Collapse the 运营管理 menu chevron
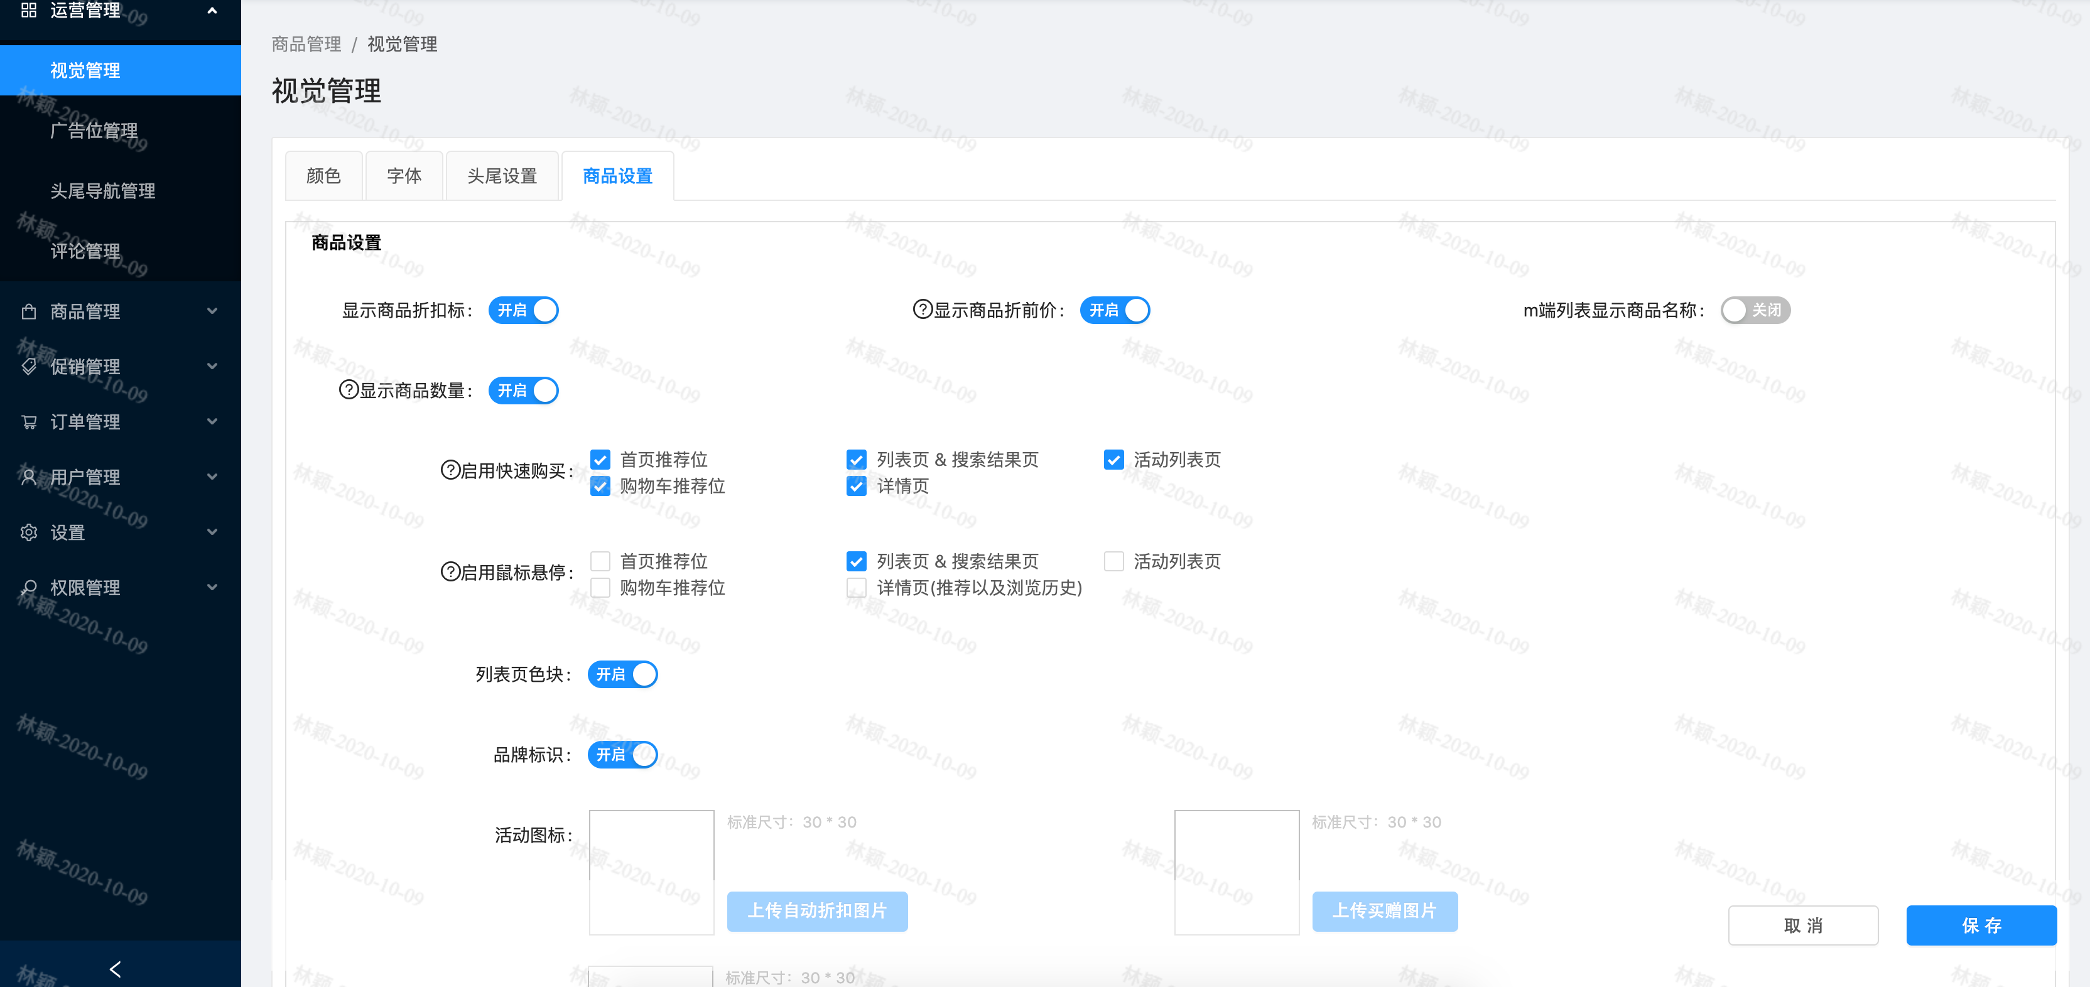Screen dimensions: 2090x987 (x=212, y=11)
